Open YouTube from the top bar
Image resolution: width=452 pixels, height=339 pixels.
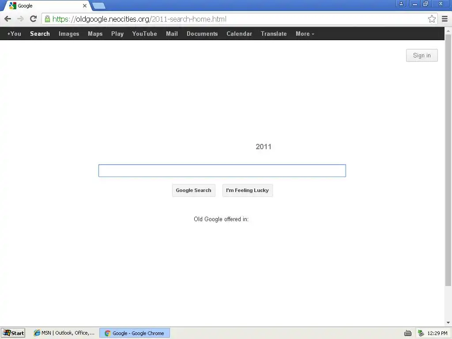[x=144, y=34]
